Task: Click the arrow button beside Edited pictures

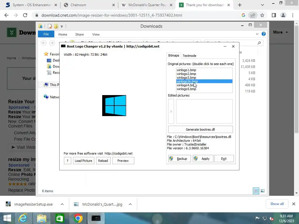Action: coord(171,111)
